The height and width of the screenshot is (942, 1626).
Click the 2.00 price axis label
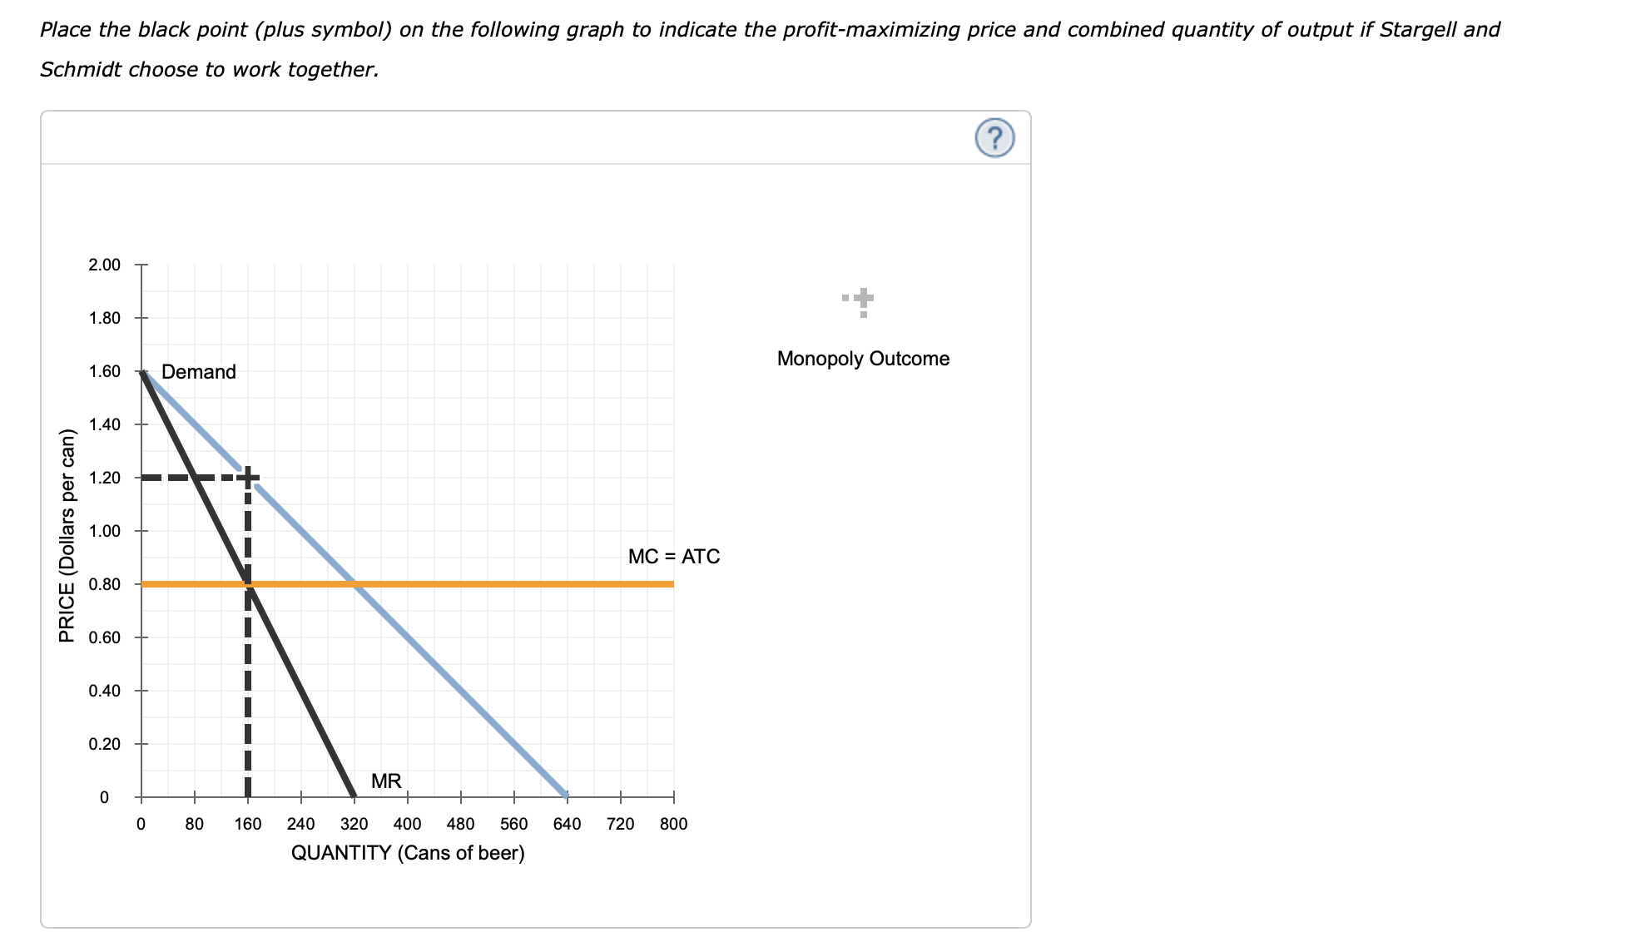pos(105,264)
